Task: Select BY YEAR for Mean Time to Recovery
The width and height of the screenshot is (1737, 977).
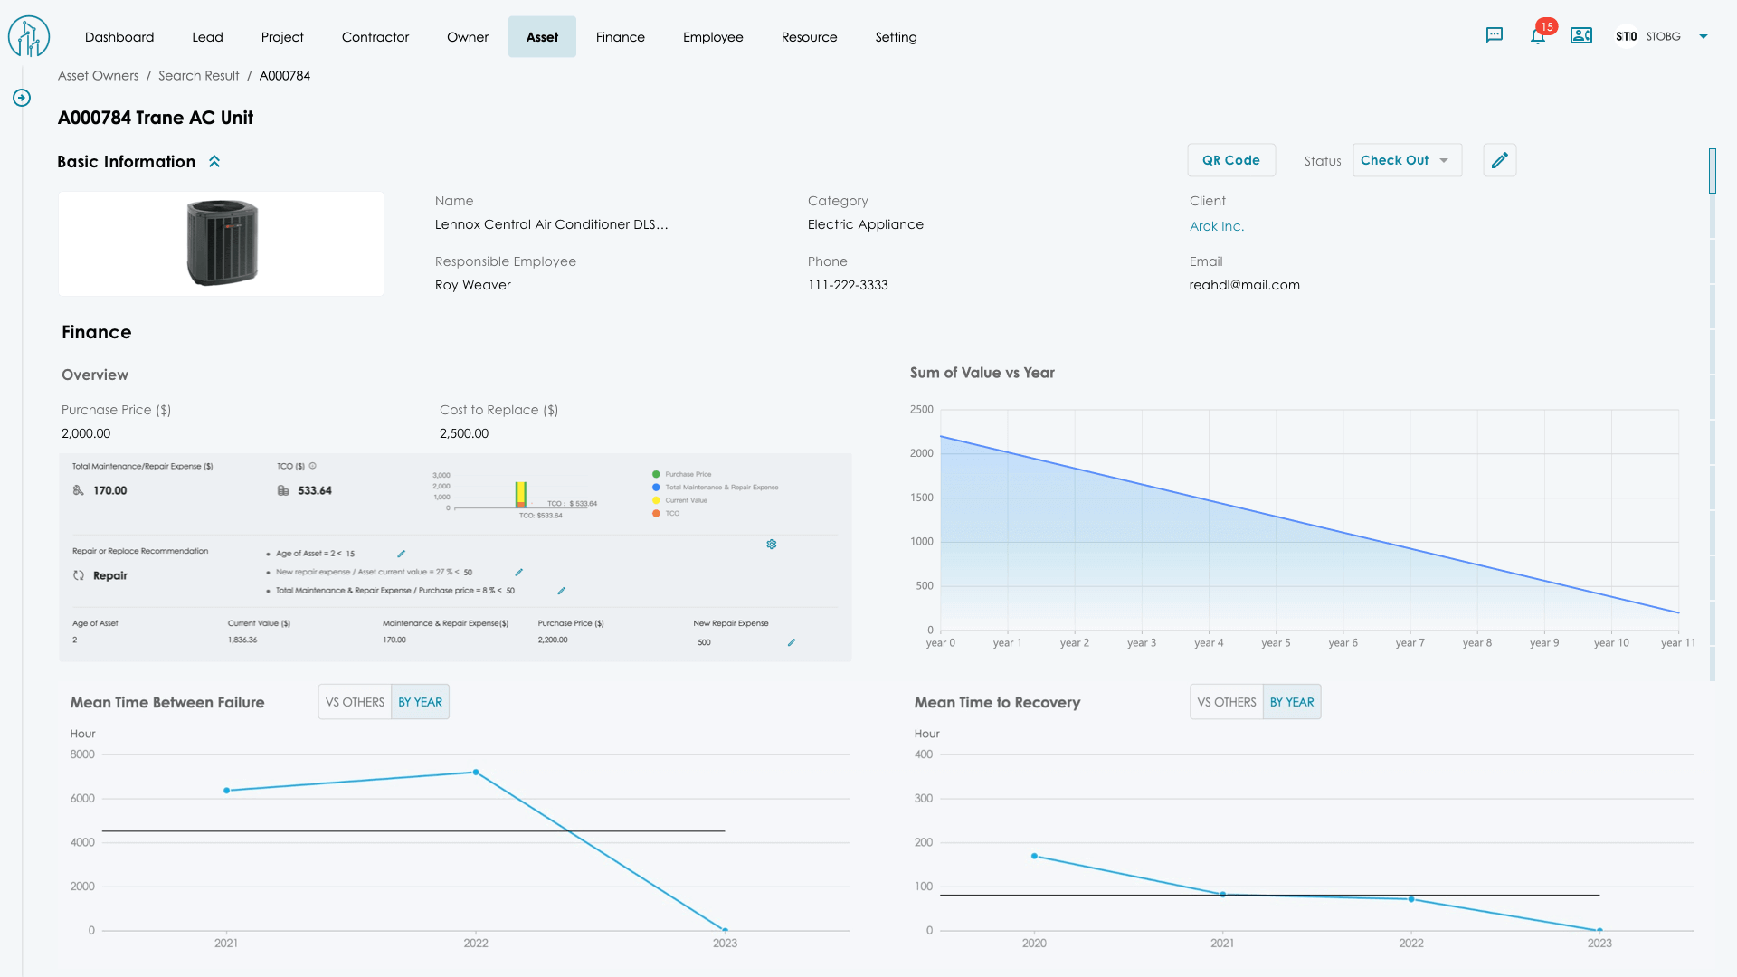Action: click(x=1291, y=702)
